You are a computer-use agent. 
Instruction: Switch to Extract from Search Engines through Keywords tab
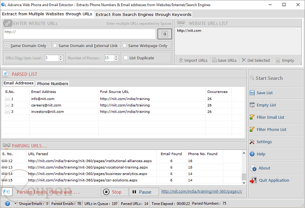pos(144,14)
